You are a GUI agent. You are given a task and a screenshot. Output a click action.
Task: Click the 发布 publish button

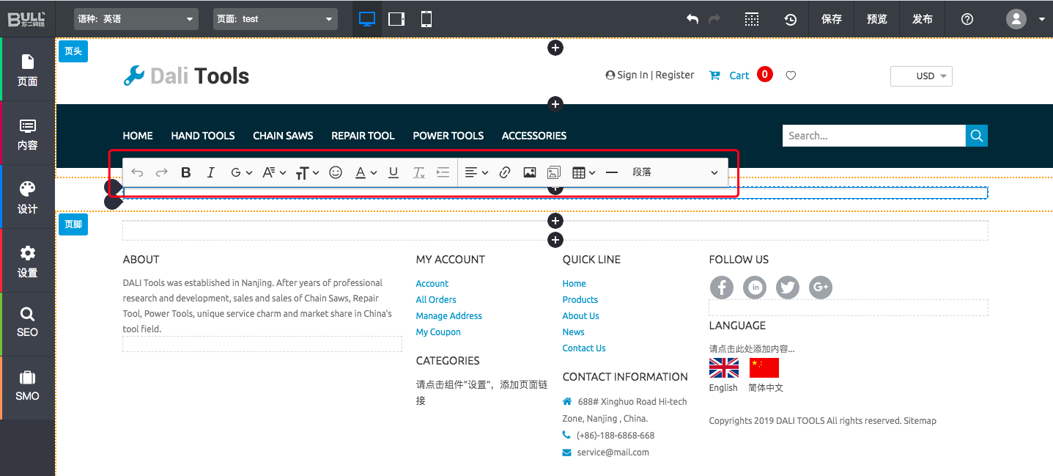click(x=922, y=19)
